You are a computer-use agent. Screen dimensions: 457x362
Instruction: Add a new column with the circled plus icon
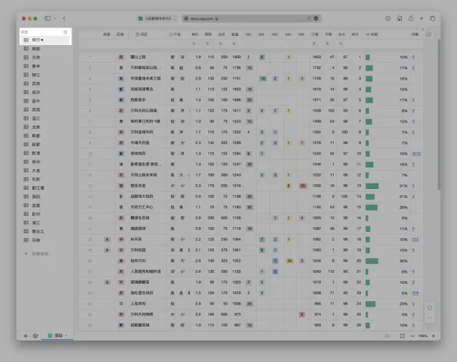coord(429,34)
